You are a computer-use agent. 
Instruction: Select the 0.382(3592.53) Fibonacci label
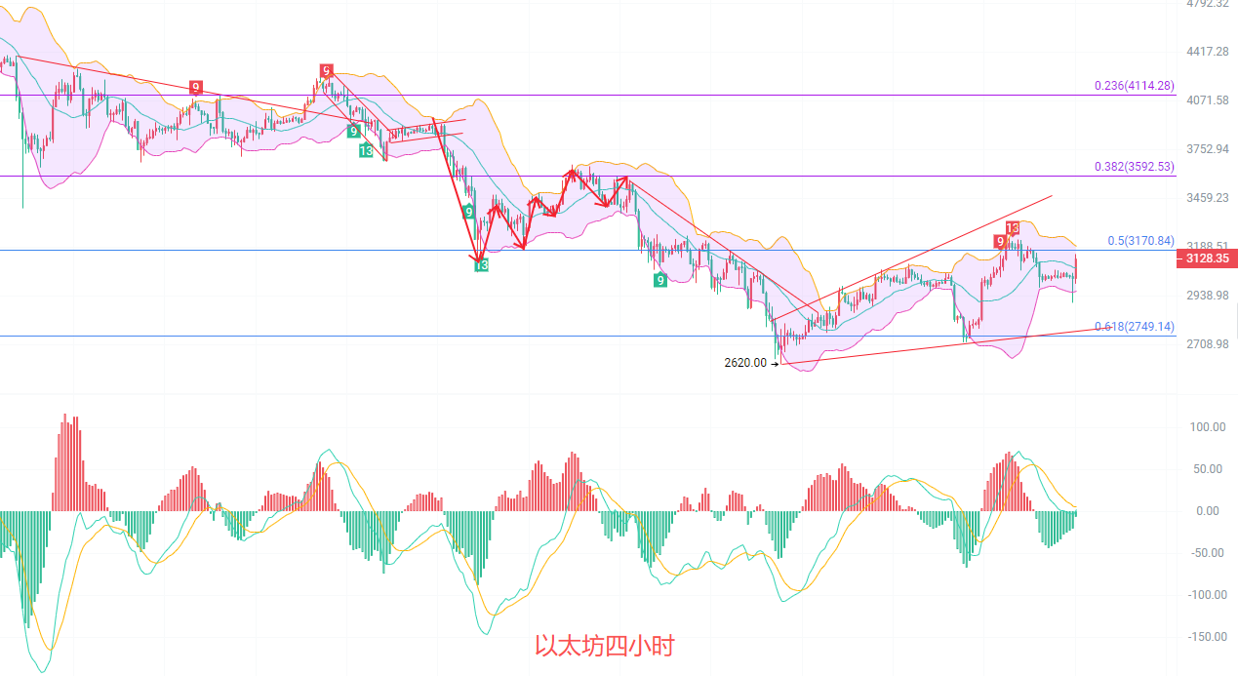[x=1135, y=167]
